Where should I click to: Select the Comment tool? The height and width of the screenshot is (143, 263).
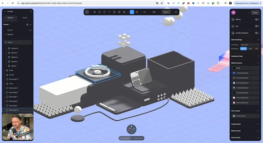pos(137,12)
